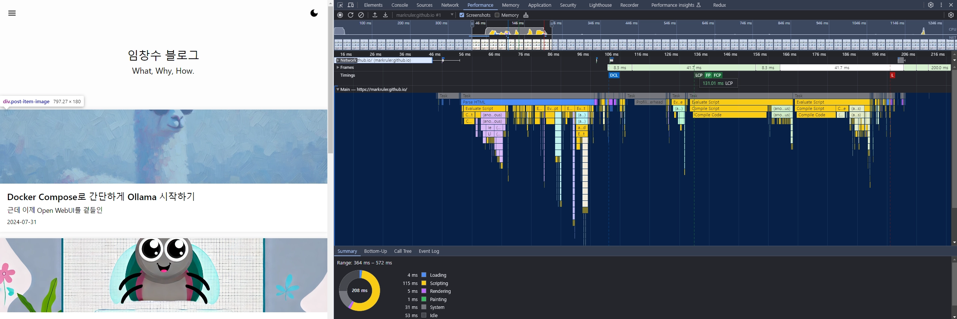This screenshot has width=957, height=319.
Task: Collapse the Main thread track
Action: click(338, 89)
